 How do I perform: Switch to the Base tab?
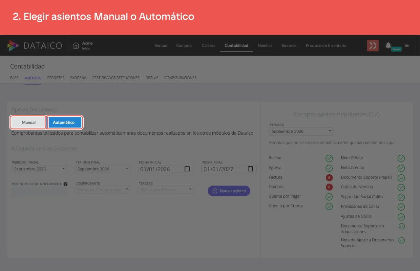click(x=14, y=78)
